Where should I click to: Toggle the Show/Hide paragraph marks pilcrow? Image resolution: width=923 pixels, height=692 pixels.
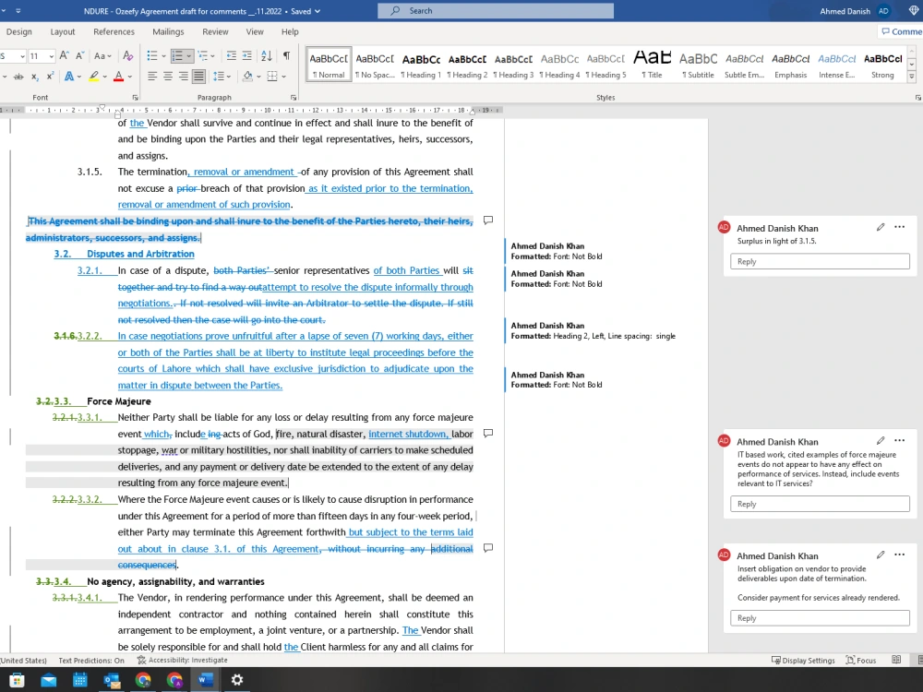click(286, 55)
